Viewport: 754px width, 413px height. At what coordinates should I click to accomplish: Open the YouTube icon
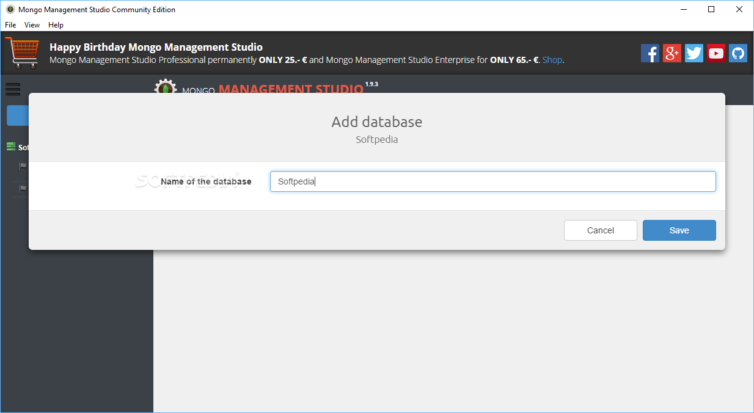(x=716, y=53)
